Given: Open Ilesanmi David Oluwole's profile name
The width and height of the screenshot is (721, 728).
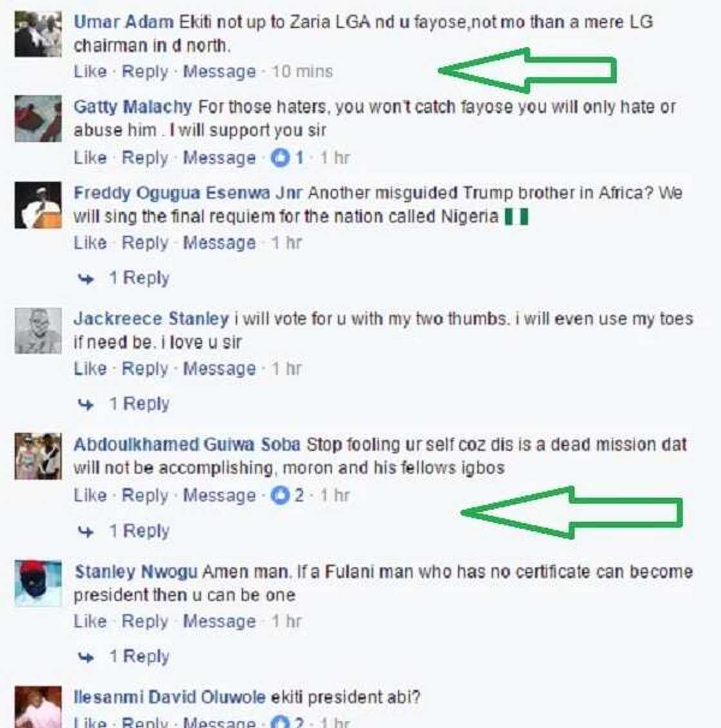Looking at the screenshot, I should tap(169, 697).
